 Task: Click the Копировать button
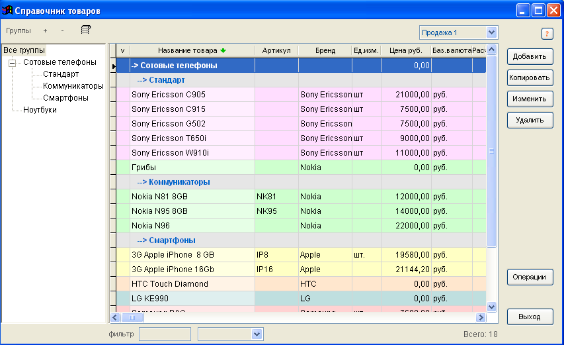point(530,77)
